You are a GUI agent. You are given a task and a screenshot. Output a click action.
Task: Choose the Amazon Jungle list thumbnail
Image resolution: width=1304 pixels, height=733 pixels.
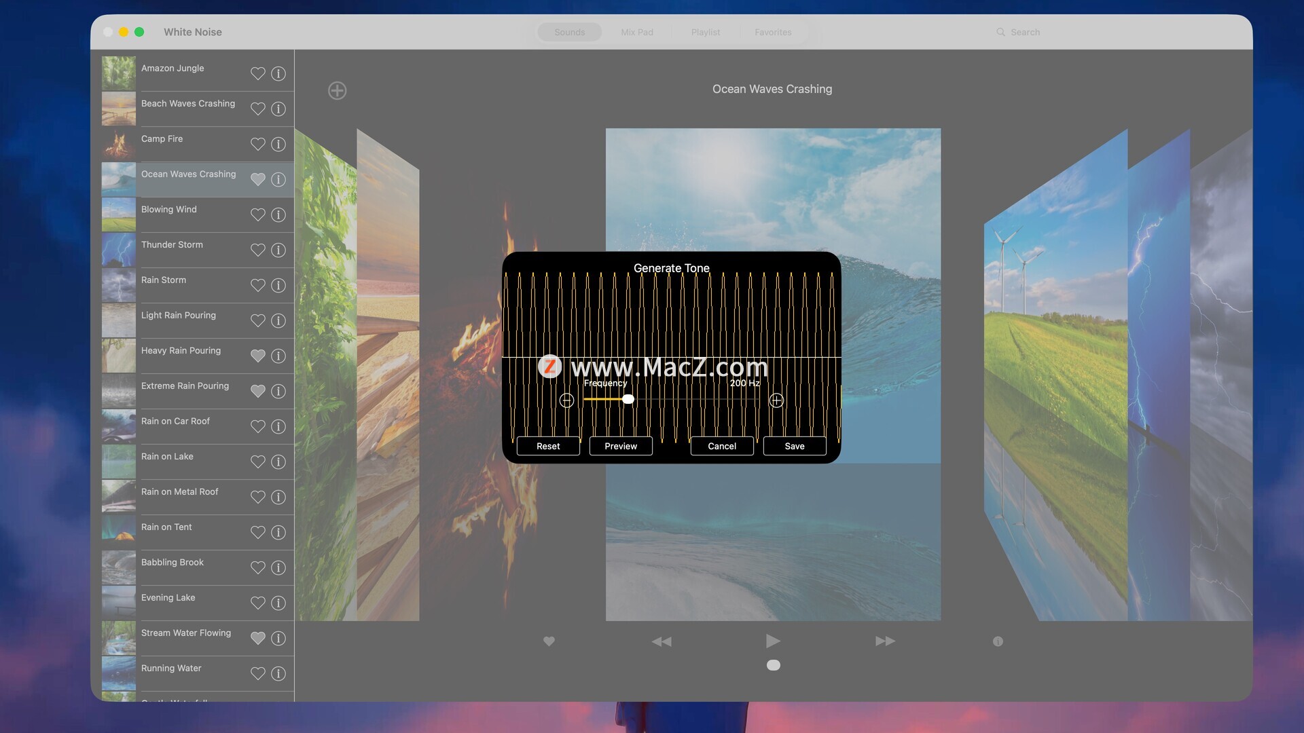coord(119,73)
